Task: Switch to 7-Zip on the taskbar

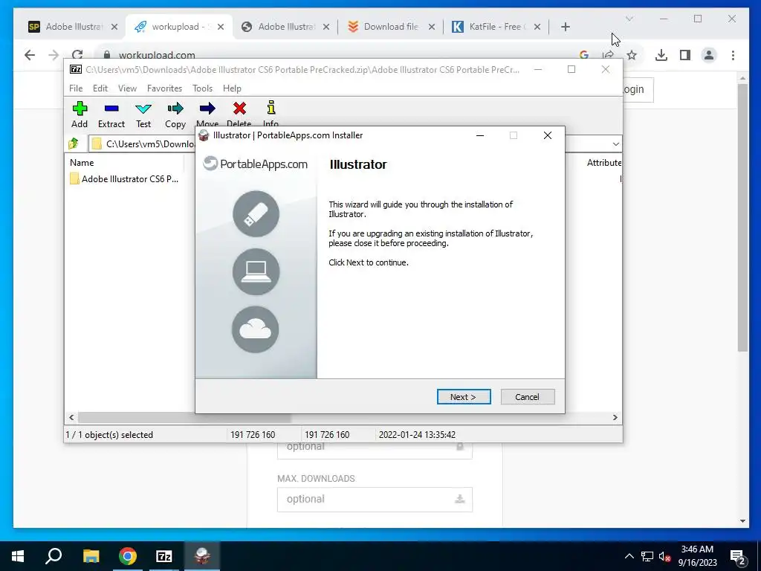Action: (164, 556)
